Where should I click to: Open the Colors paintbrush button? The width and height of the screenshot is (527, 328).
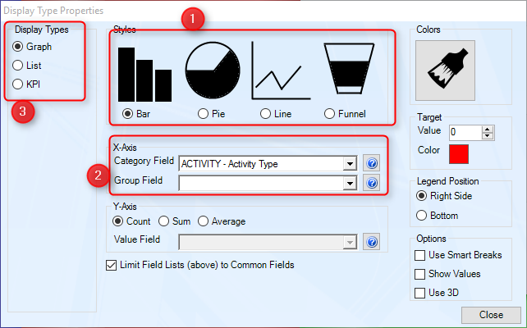coord(446,71)
